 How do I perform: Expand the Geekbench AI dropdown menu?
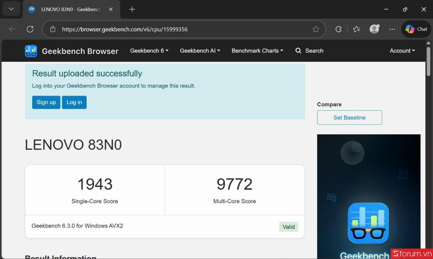(200, 51)
